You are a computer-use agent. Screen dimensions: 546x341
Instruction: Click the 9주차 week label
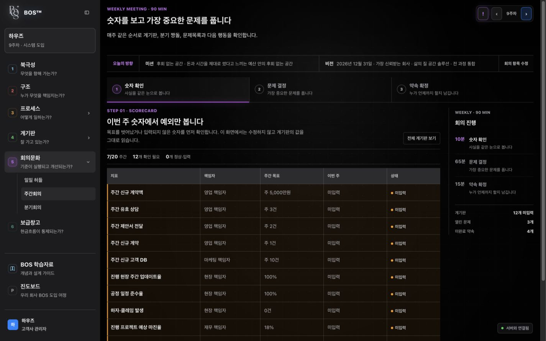pyautogui.click(x=512, y=14)
